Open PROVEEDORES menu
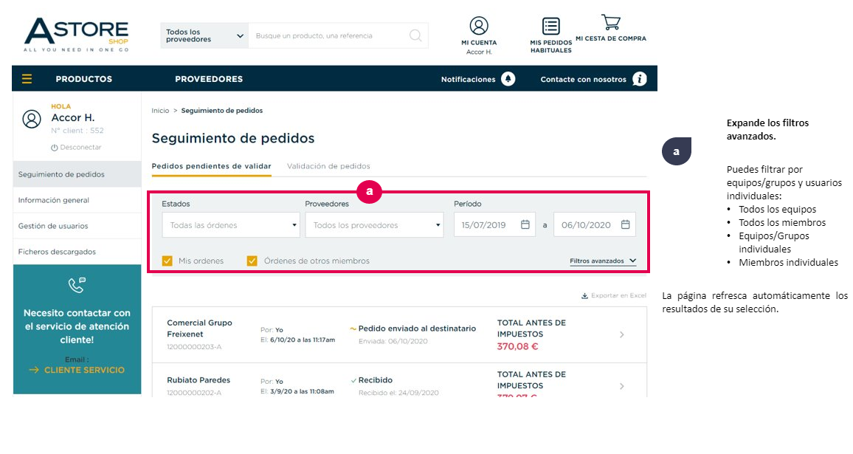853x454 pixels. coord(209,79)
